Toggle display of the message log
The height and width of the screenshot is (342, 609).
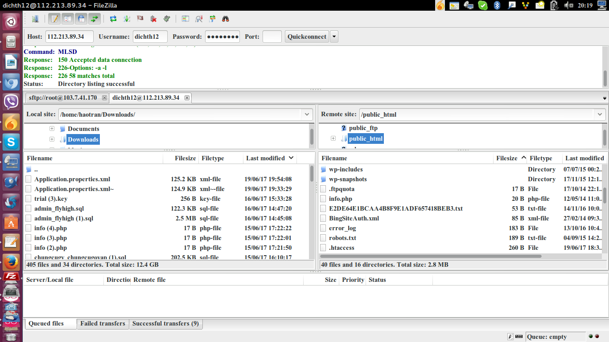[x=54, y=19]
